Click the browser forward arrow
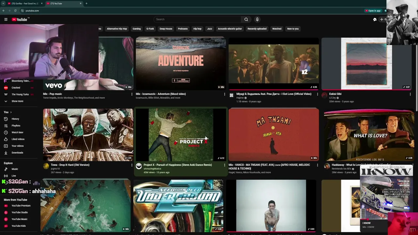The width and height of the screenshot is (418, 235). (x=9, y=11)
